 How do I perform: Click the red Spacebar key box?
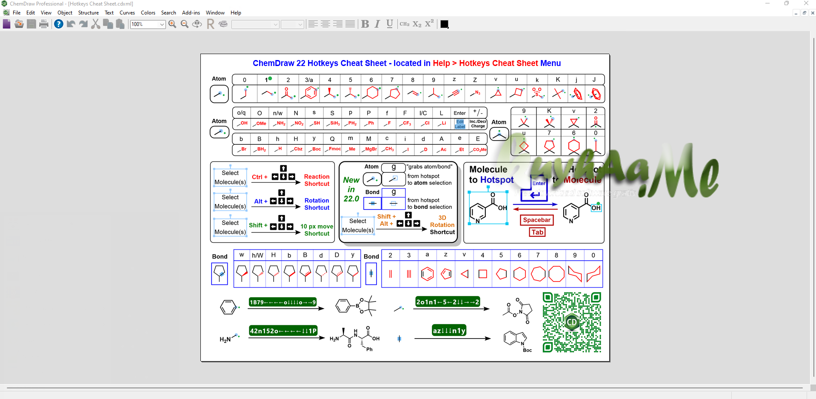(x=536, y=220)
